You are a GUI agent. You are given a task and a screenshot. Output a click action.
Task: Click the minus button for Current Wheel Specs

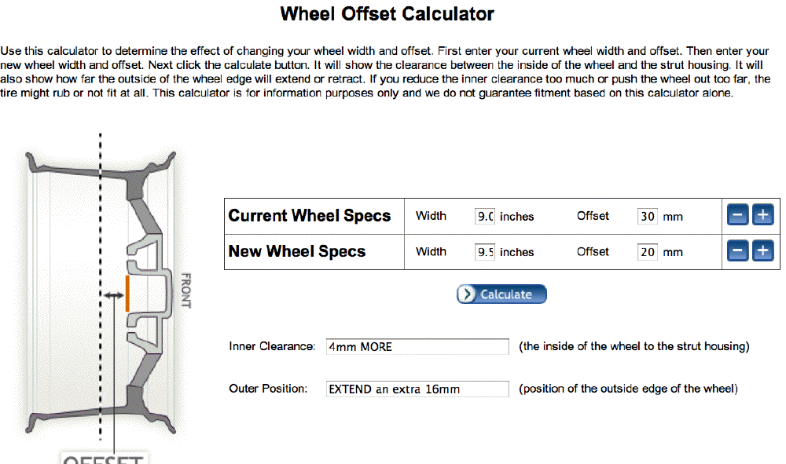point(737,215)
